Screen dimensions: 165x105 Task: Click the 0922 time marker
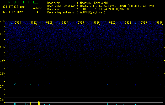34,23
